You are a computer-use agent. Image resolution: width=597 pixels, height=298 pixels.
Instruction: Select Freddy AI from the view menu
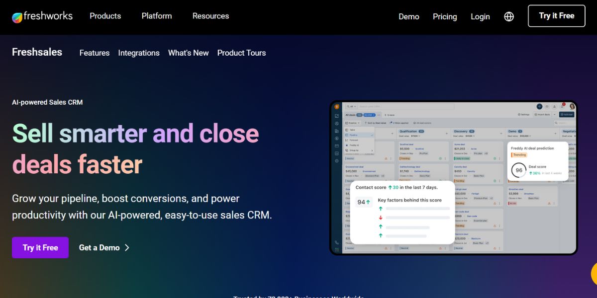353,145
